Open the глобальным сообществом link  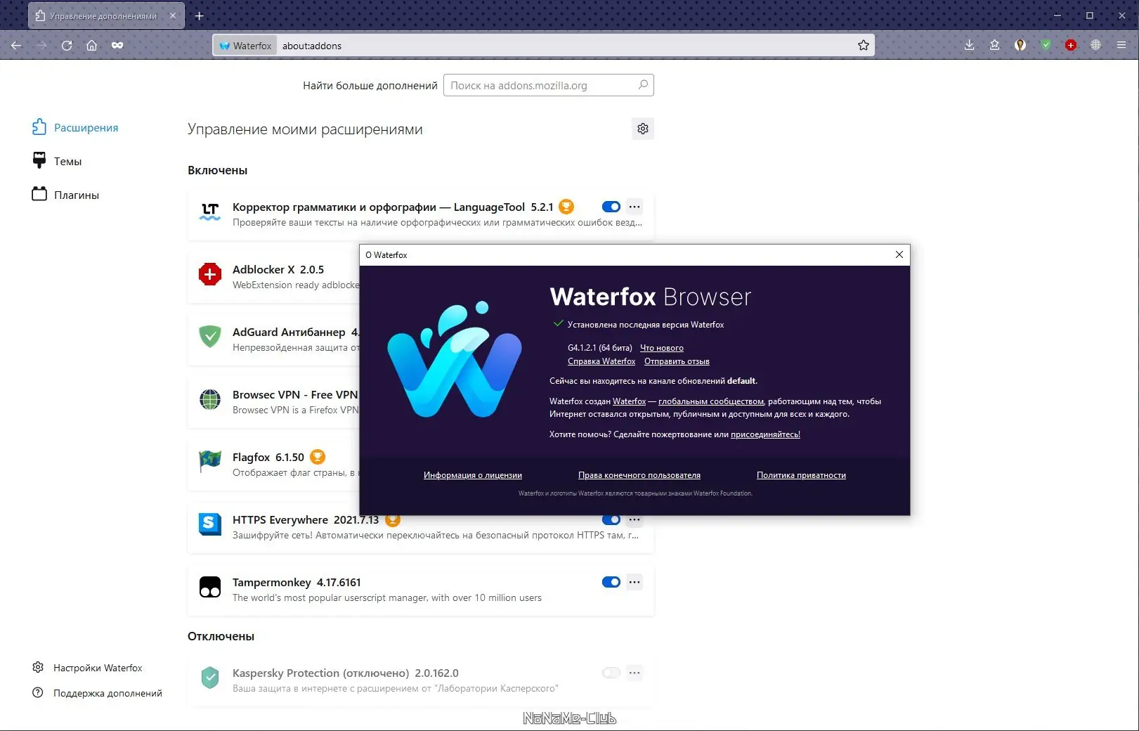tap(711, 401)
